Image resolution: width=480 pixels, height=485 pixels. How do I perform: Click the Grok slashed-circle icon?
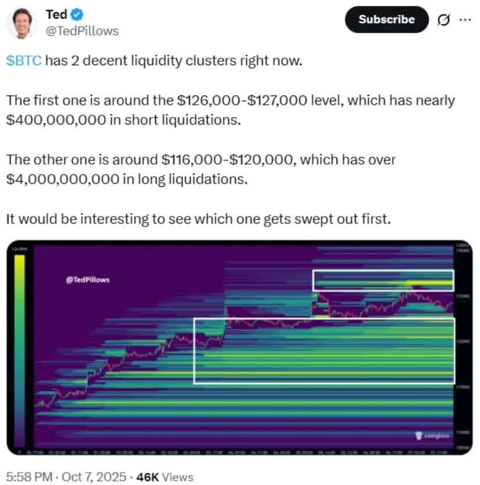(443, 20)
